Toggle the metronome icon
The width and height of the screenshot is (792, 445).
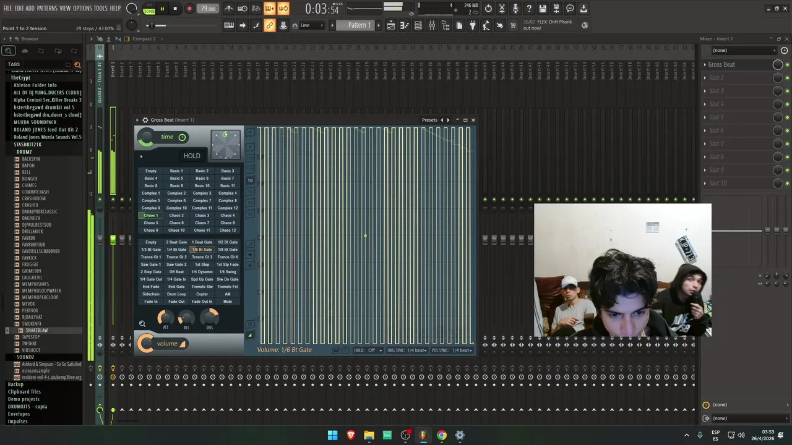[x=229, y=9]
